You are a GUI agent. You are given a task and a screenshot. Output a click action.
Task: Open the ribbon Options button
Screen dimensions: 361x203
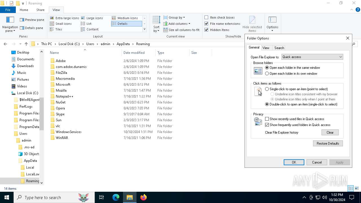[x=272, y=24]
